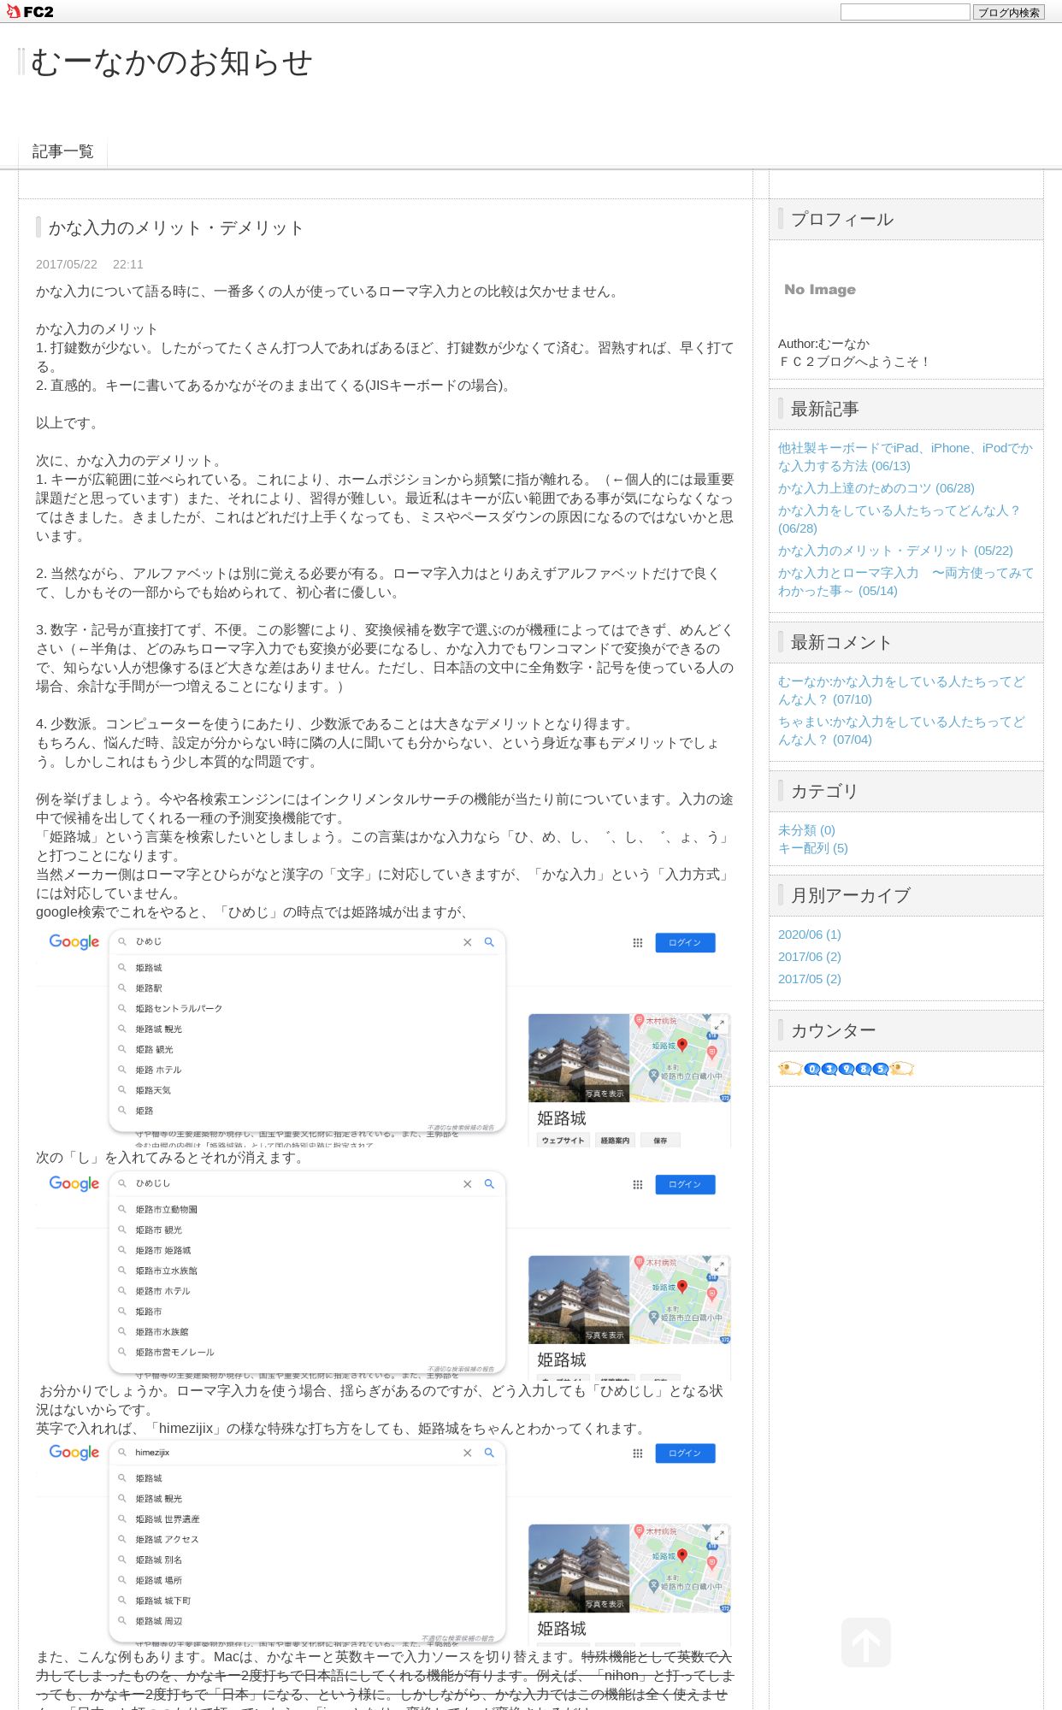This screenshot has height=1710, width=1062.
Task: Click the FC2 logo icon
Action: (x=30, y=12)
